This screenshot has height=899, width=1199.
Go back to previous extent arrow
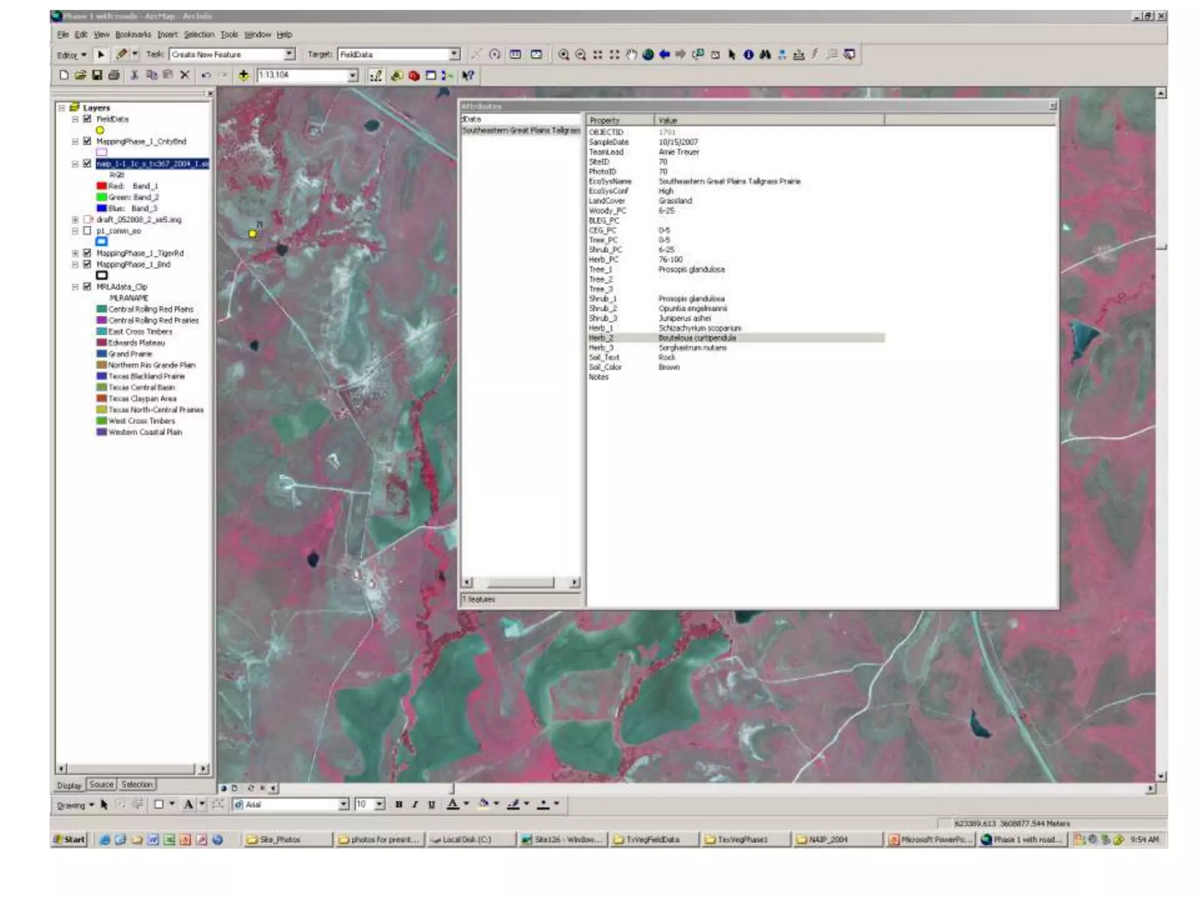[x=664, y=54]
